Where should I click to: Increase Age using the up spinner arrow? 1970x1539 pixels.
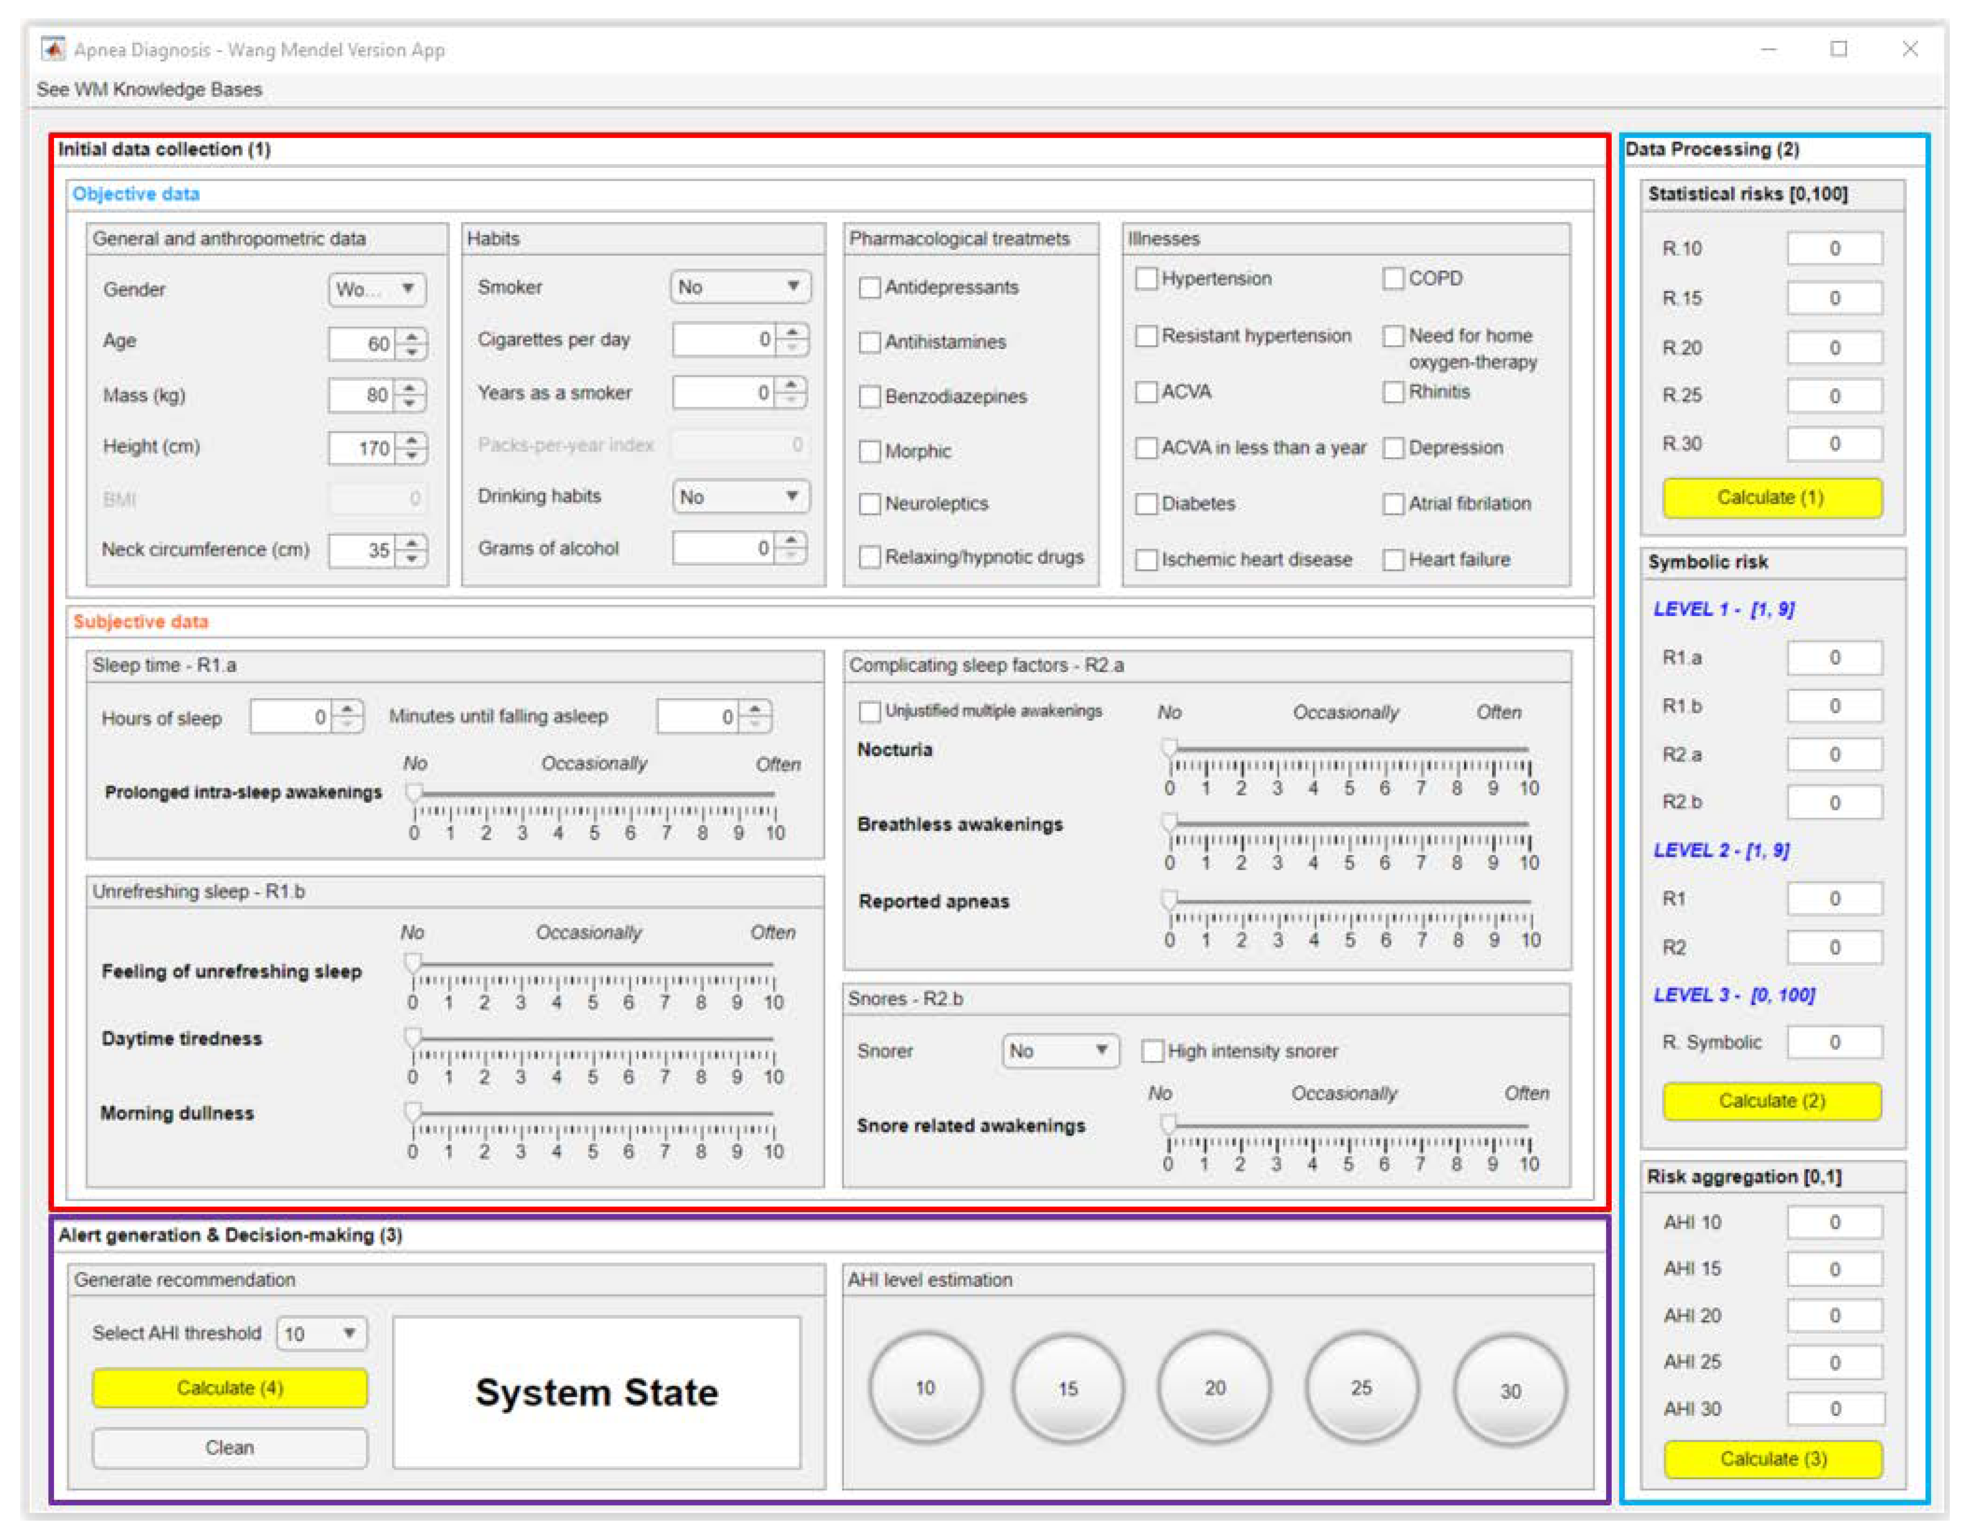(x=412, y=336)
